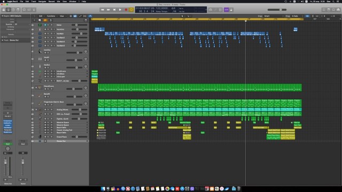Open the Window menu

[x=73, y=1]
